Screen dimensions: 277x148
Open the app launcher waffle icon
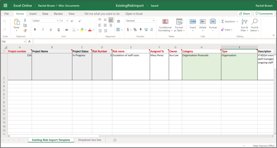[x=5, y=5]
